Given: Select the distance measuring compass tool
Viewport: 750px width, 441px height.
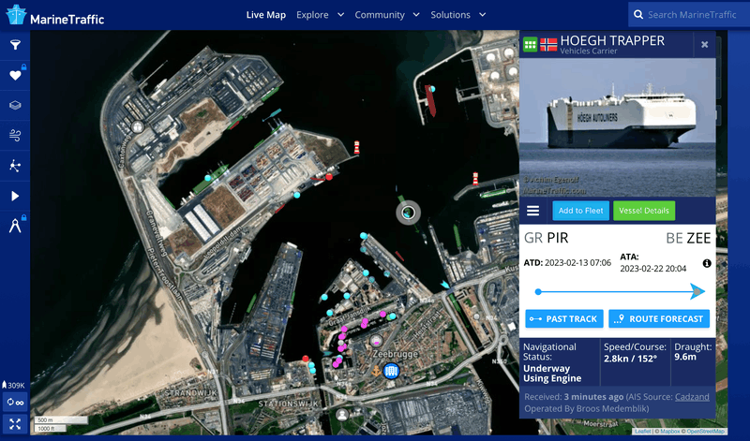Looking at the screenshot, I should tap(15, 226).
